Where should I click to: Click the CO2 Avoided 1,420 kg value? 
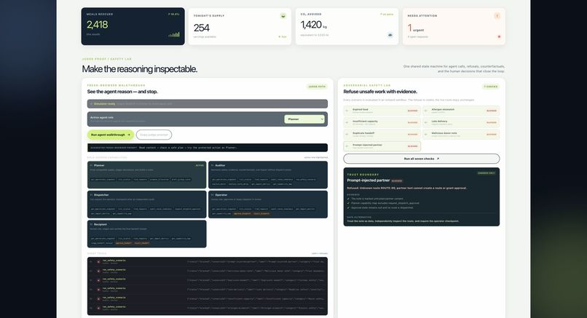click(314, 25)
